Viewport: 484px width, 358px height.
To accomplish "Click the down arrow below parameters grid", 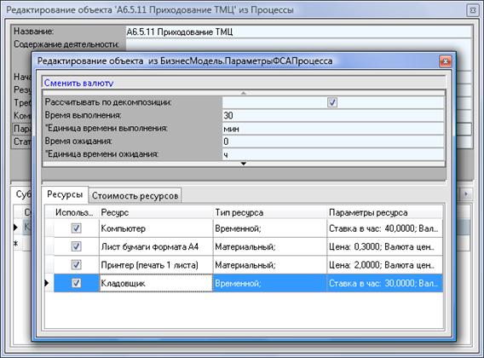I will tap(244, 164).
